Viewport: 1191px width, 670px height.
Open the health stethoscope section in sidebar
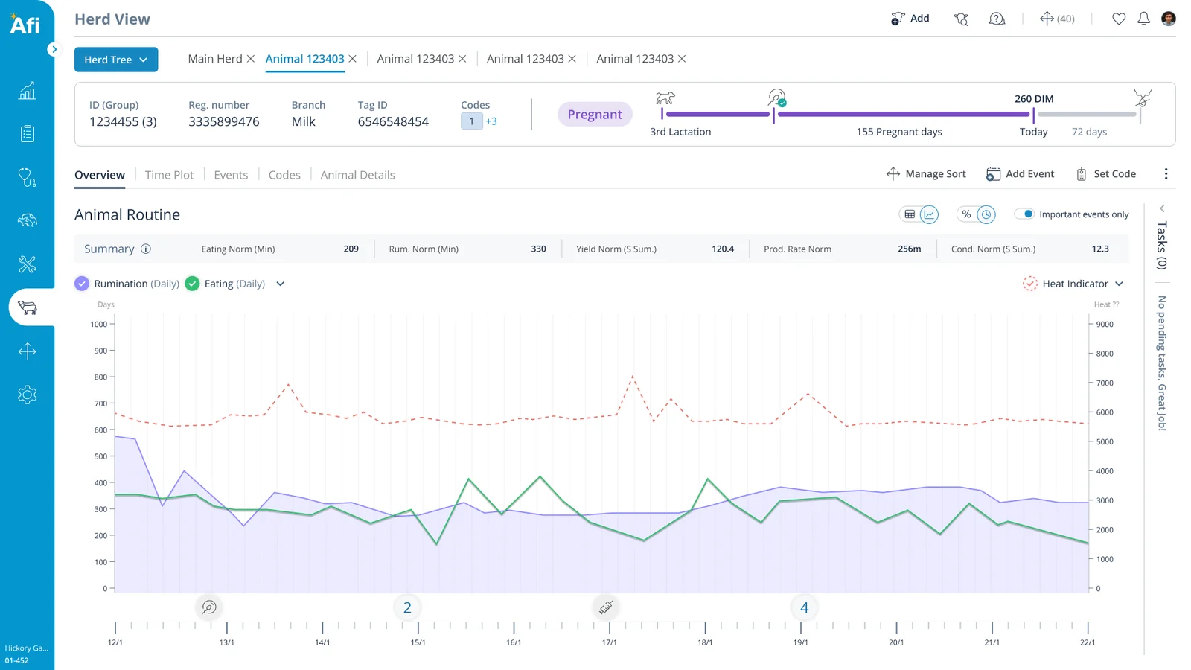pos(27,177)
